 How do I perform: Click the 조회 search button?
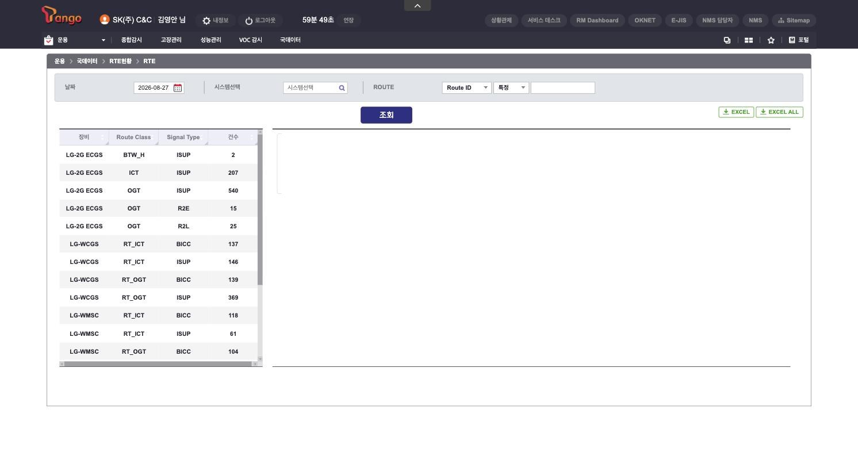(x=386, y=115)
